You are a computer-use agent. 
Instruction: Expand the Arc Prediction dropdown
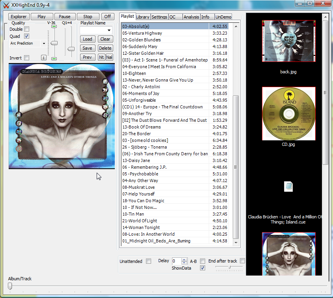(x=44, y=43)
